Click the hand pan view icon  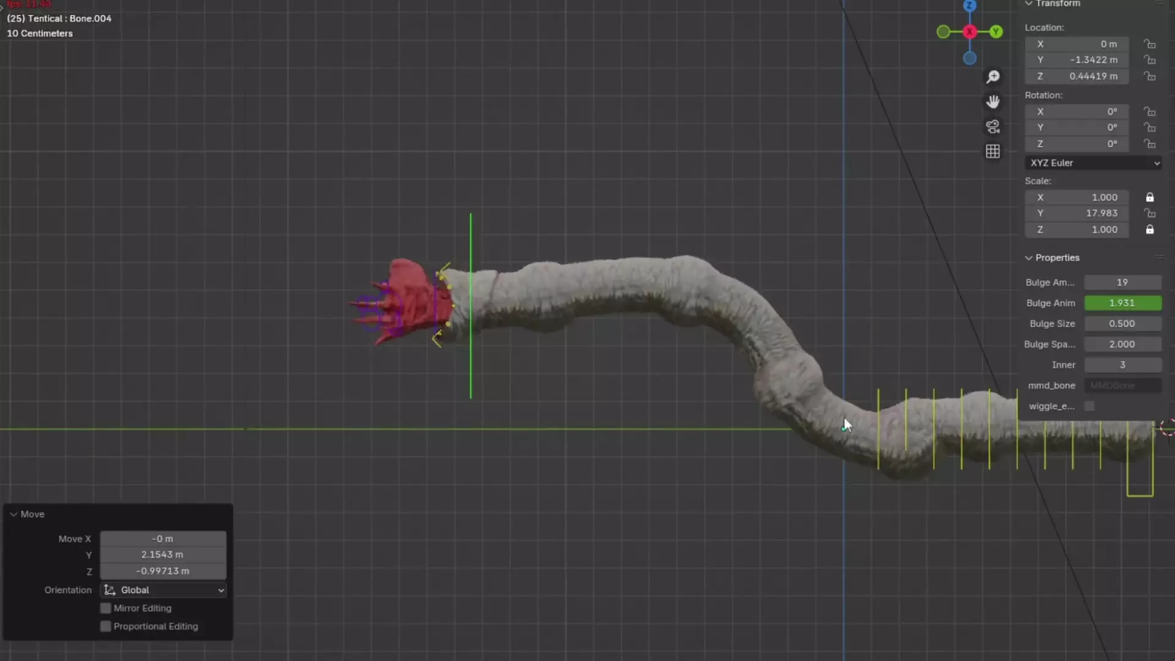pos(993,102)
